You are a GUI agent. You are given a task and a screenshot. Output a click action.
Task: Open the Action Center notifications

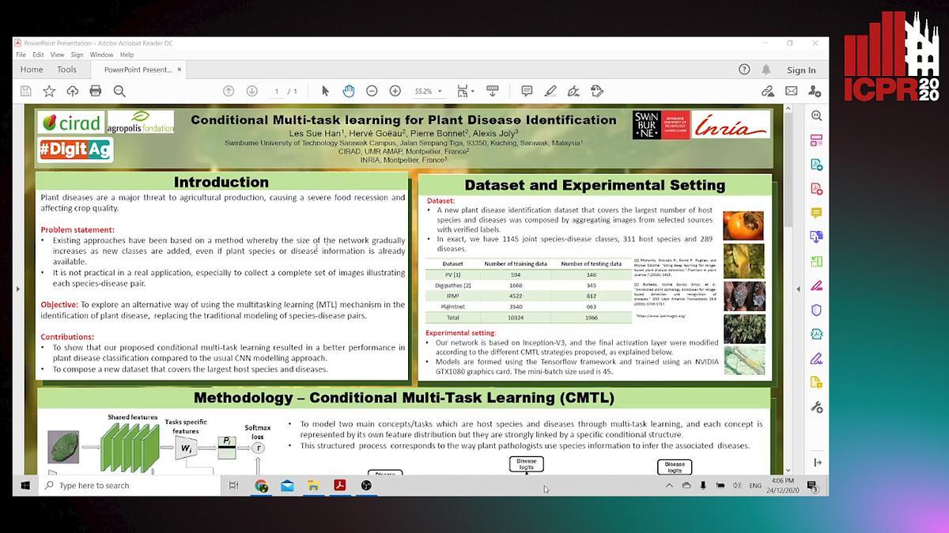812,485
